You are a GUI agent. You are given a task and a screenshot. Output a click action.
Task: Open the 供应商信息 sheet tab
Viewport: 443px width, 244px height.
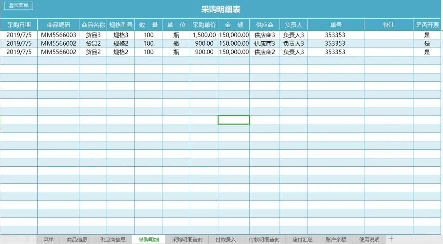coord(112,239)
